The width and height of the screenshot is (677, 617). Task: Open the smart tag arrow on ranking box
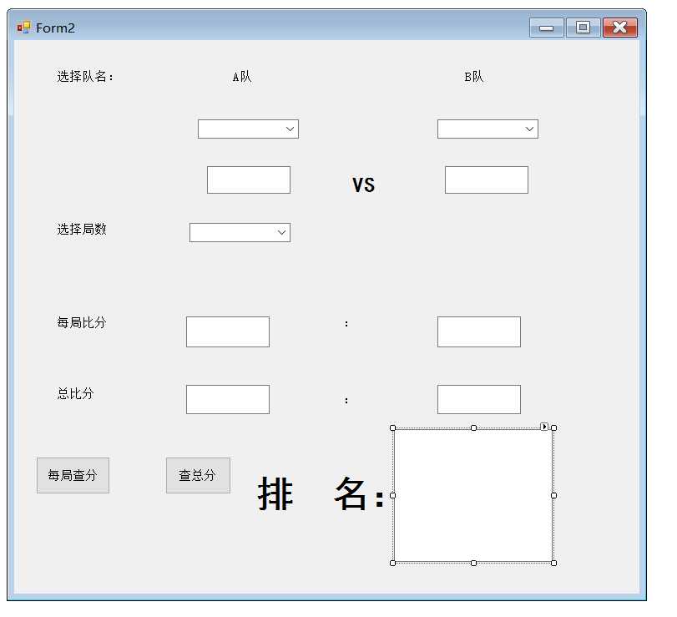coord(544,427)
